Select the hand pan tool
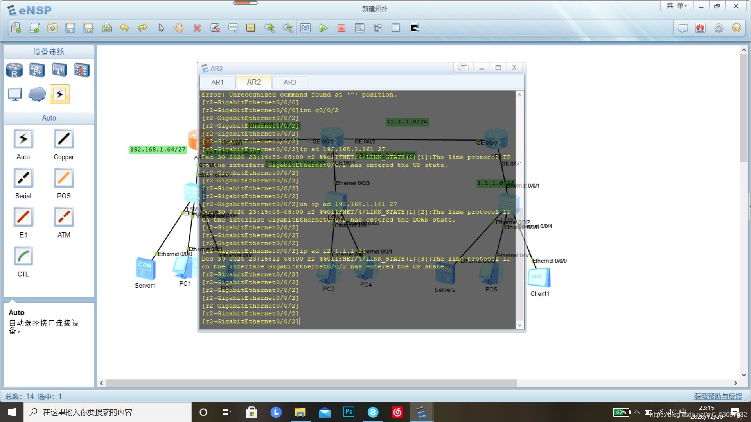751x422 pixels. tap(179, 28)
